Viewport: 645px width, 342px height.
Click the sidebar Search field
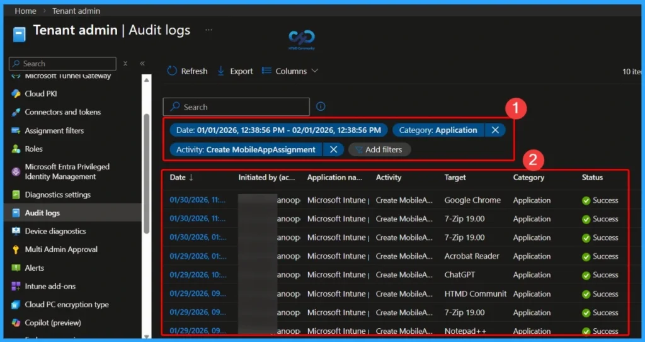tap(62, 64)
